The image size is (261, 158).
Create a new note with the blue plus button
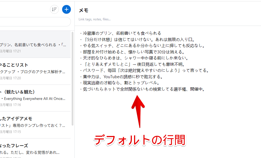click(66, 9)
